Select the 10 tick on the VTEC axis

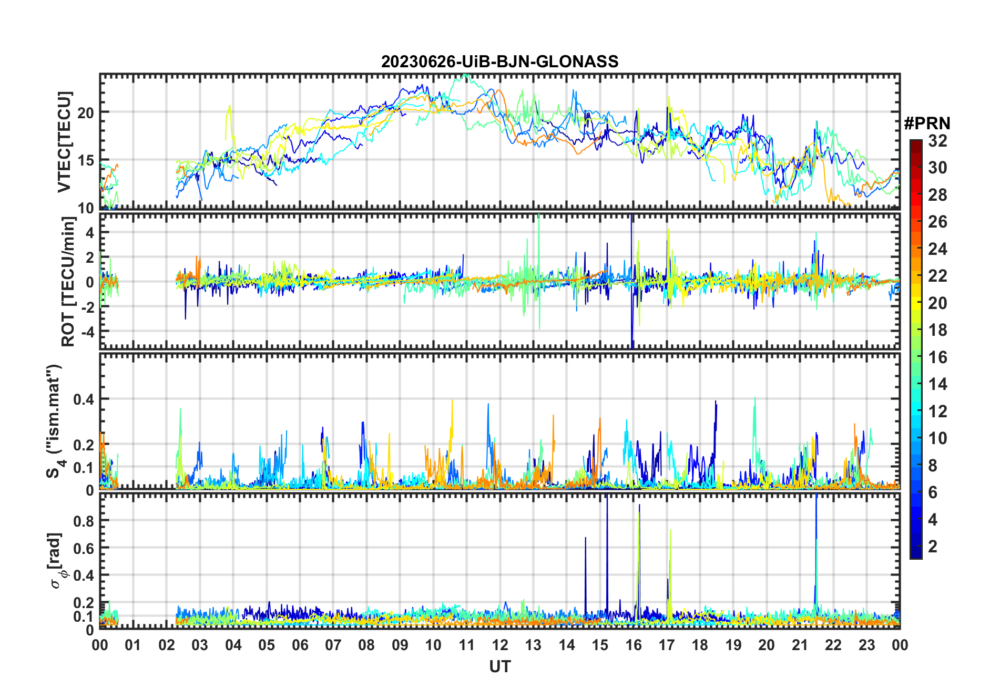(86, 208)
